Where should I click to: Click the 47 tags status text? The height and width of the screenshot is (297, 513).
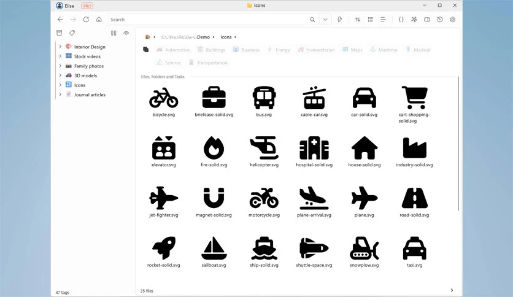tap(62, 293)
